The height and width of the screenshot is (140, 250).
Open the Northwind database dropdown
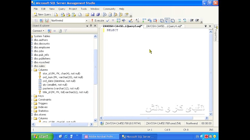pyautogui.click(x=86, y=20)
